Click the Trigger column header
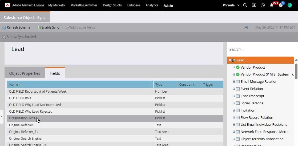 [x=212, y=85]
